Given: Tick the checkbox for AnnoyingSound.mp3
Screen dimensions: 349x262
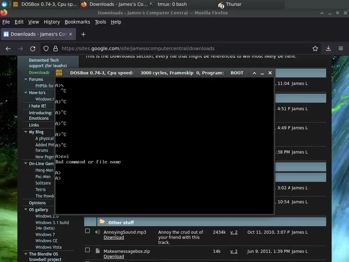Looking at the screenshot, I should 88,231.
